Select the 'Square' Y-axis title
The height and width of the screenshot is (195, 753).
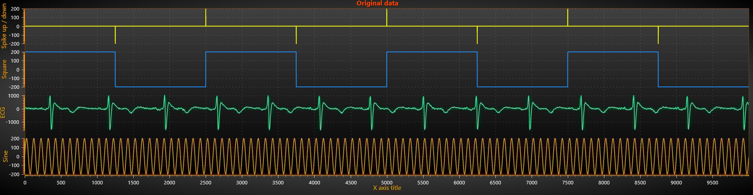pyautogui.click(x=4, y=69)
